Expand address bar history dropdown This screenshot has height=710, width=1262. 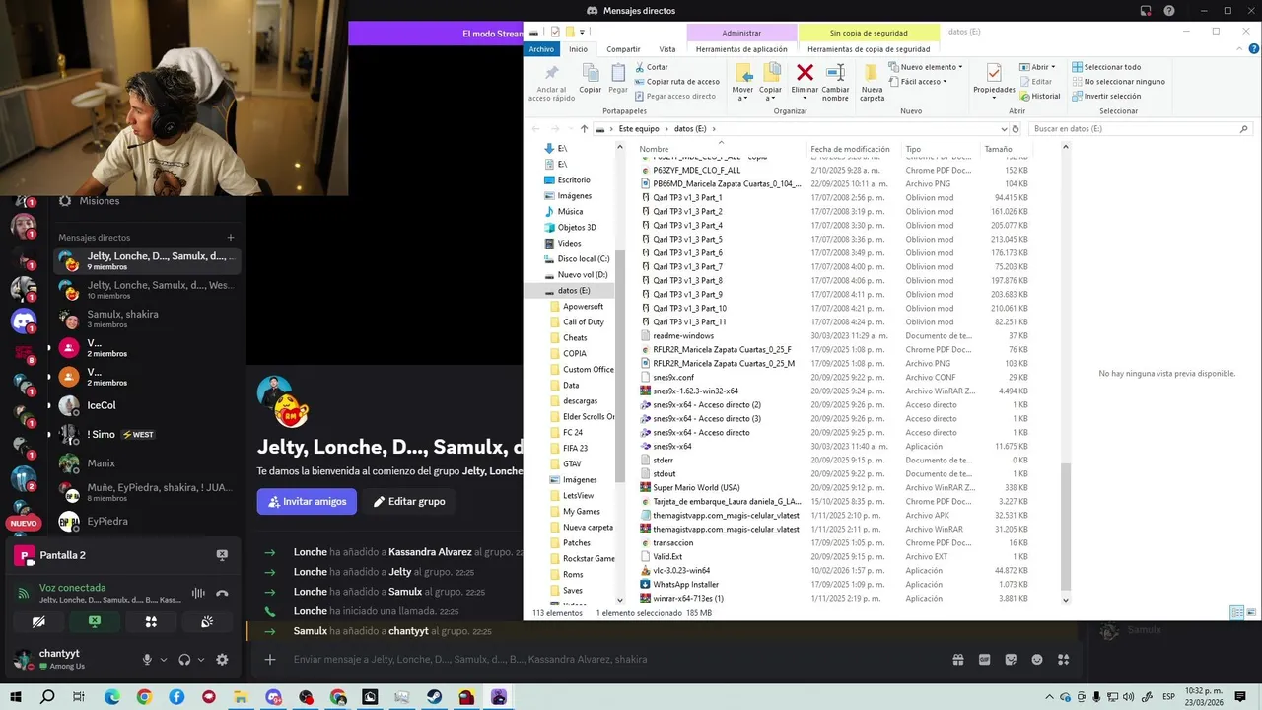click(1003, 129)
